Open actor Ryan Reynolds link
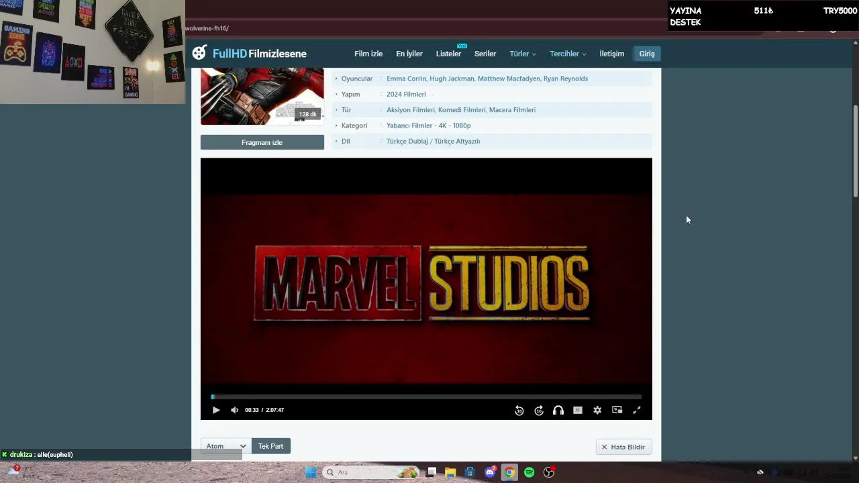 click(566, 78)
